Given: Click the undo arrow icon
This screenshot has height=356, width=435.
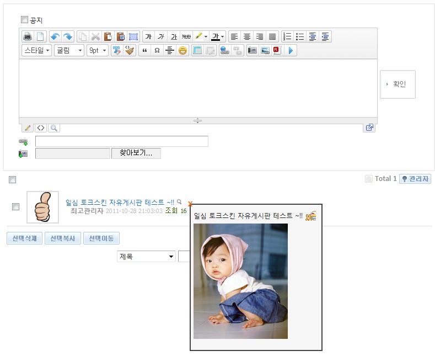Looking at the screenshot, I should [x=55, y=37].
